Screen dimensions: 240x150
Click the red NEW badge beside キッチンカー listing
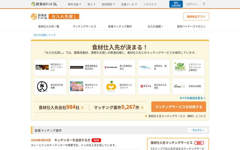[96, 140]
